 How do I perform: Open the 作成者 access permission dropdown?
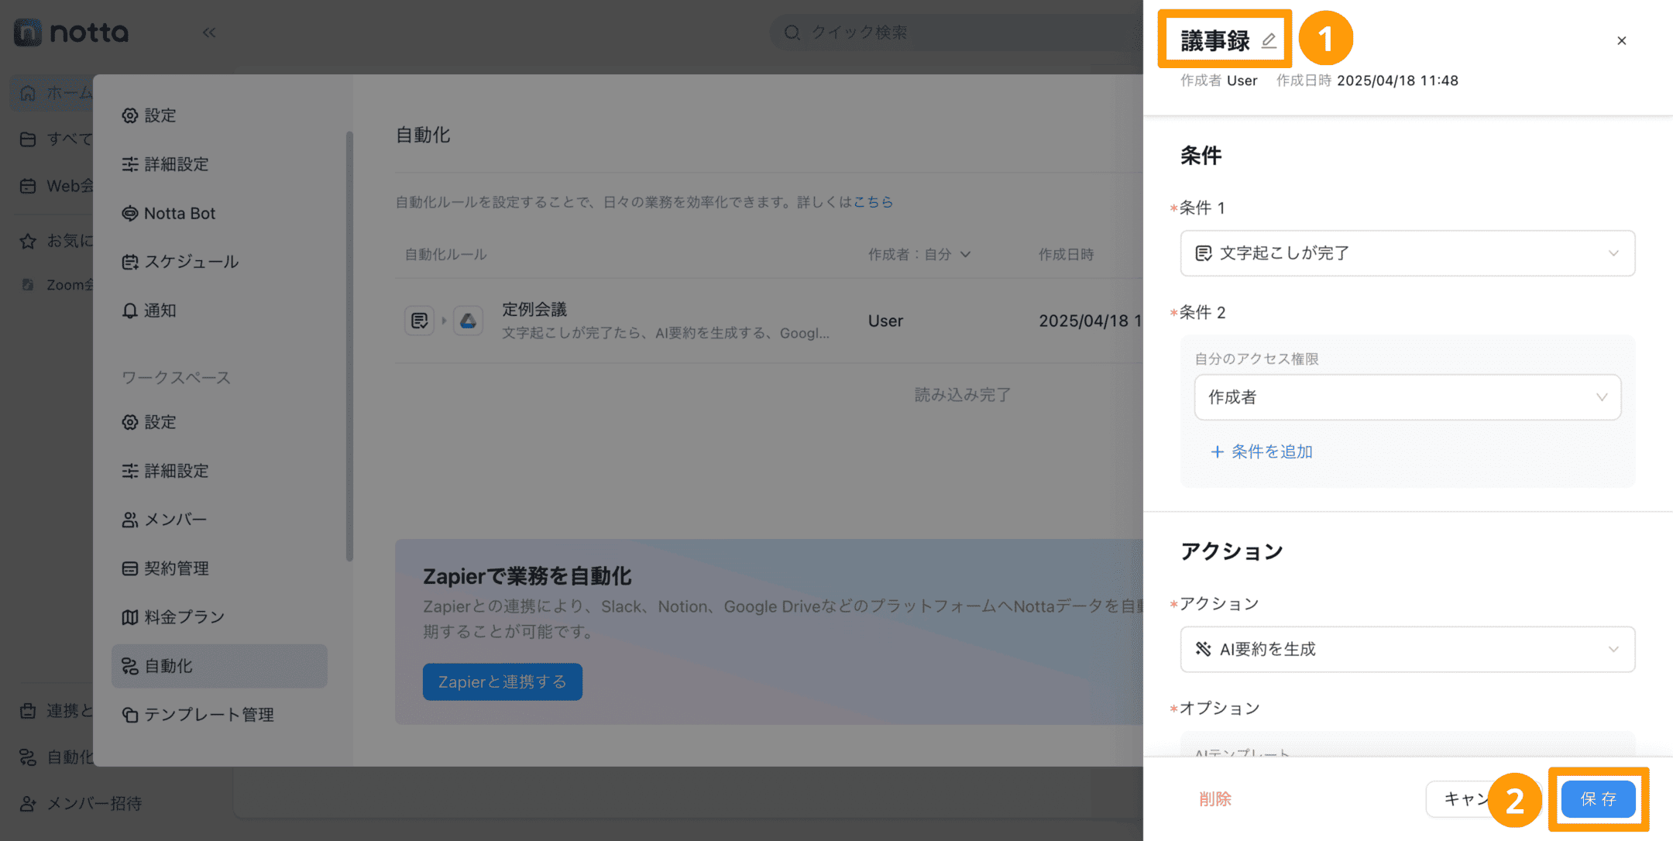tap(1407, 397)
